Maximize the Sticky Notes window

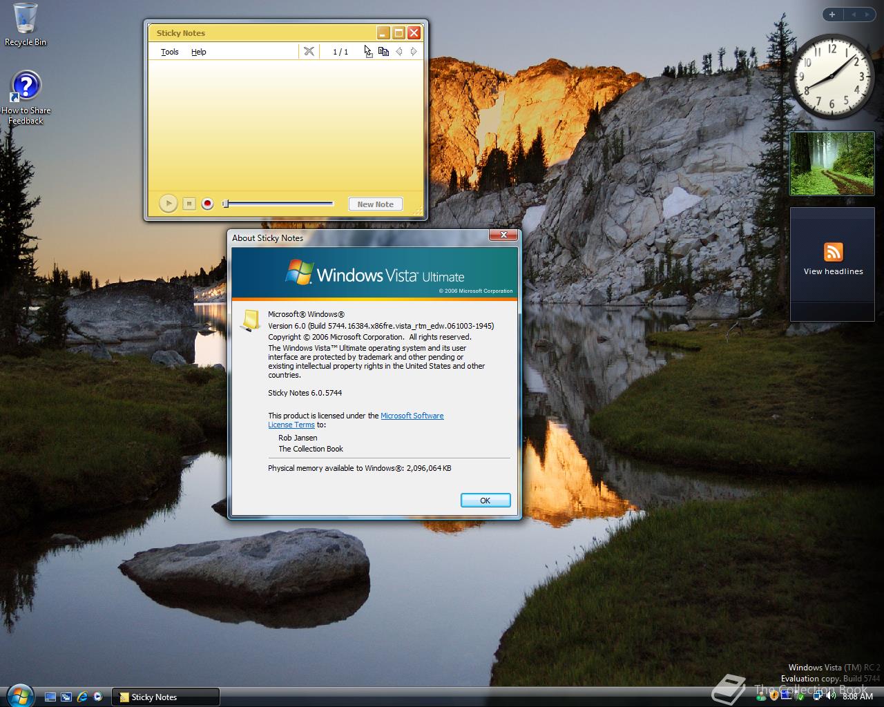[x=398, y=32]
